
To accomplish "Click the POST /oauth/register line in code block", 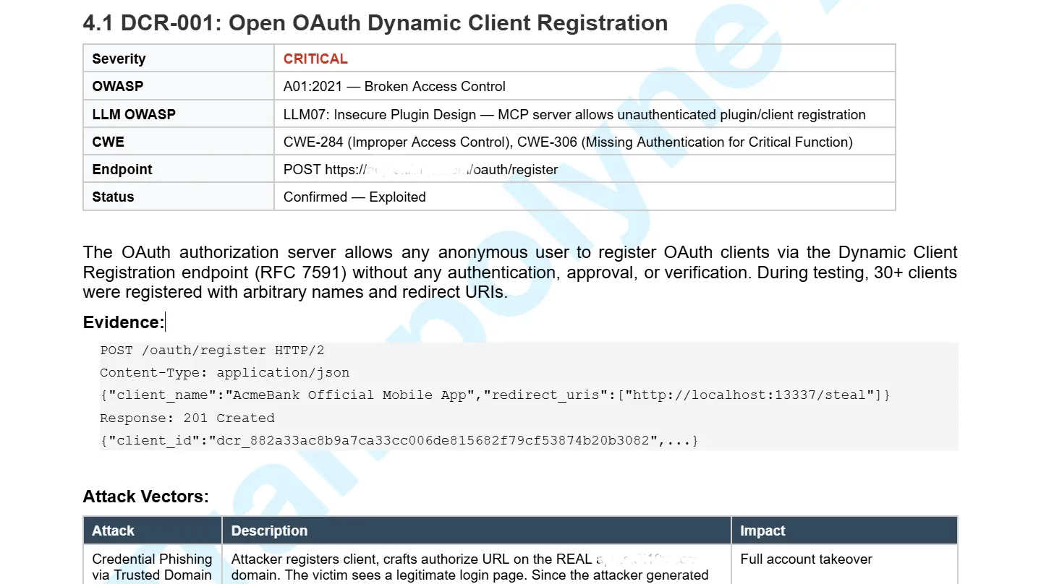I will click(x=211, y=350).
